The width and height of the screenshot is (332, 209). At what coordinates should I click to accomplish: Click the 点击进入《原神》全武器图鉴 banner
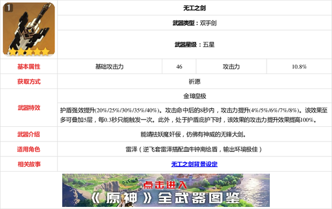[166, 190]
